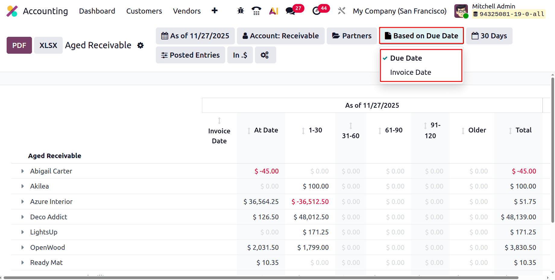Click Deco Addict total $ 48,139.00

coord(519,217)
